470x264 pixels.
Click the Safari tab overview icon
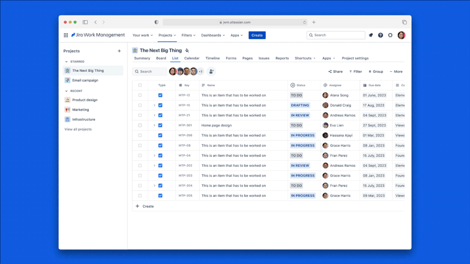(404, 22)
